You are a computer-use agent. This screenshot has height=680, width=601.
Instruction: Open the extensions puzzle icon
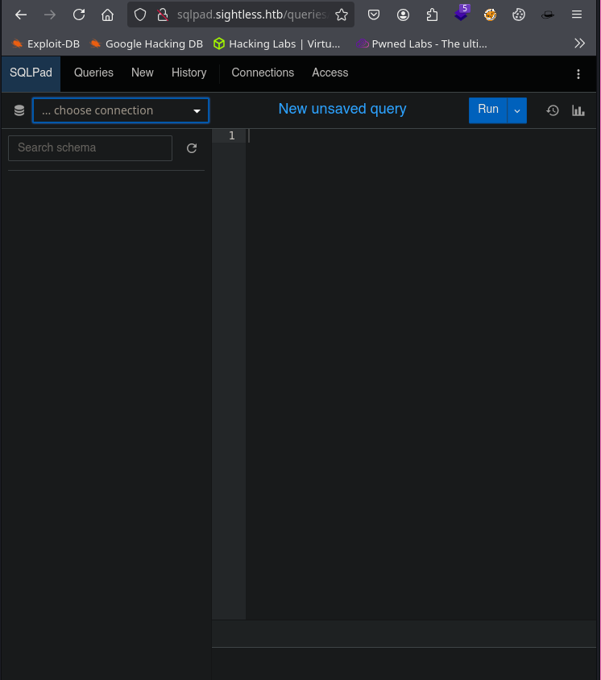[432, 15]
